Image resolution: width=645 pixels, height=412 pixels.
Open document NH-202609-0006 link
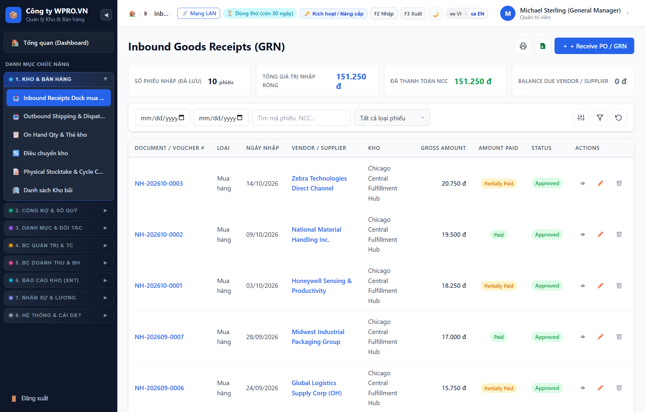pos(159,388)
